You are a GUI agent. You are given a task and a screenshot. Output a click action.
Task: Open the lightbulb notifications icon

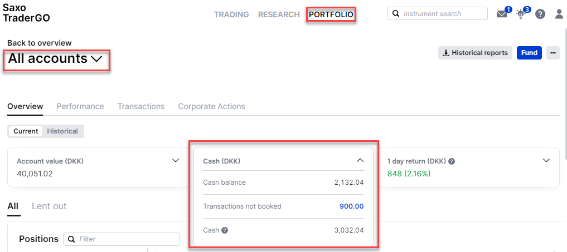coord(521,14)
